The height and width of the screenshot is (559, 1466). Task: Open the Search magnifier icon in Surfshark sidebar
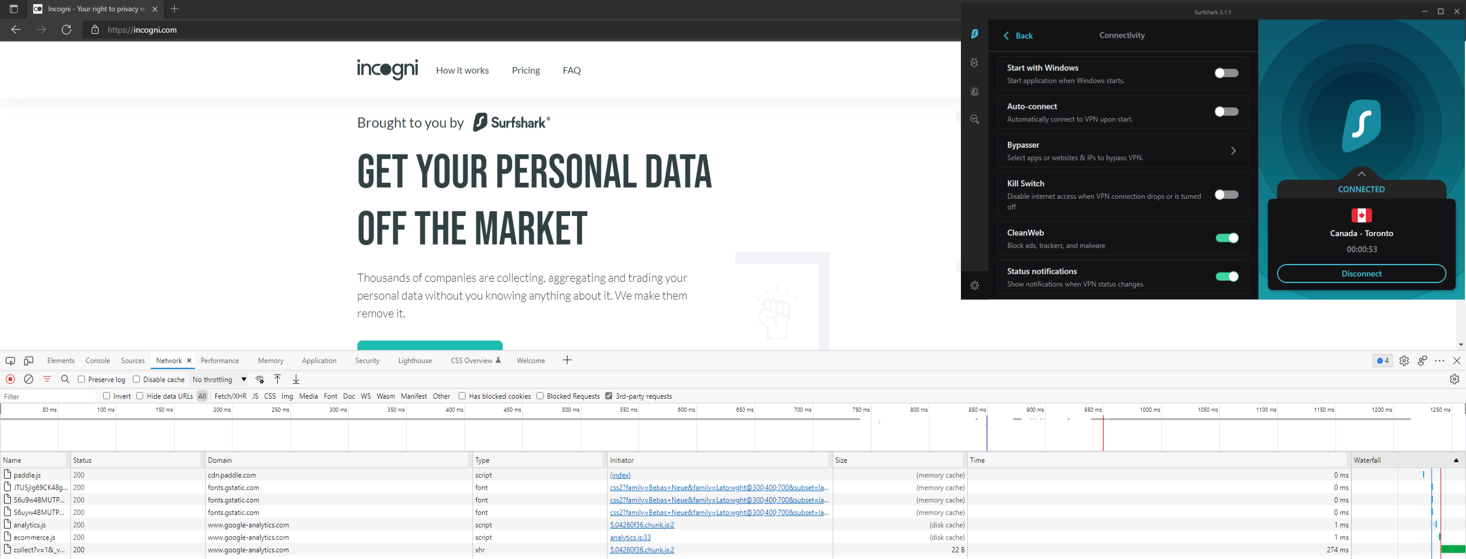click(x=975, y=119)
